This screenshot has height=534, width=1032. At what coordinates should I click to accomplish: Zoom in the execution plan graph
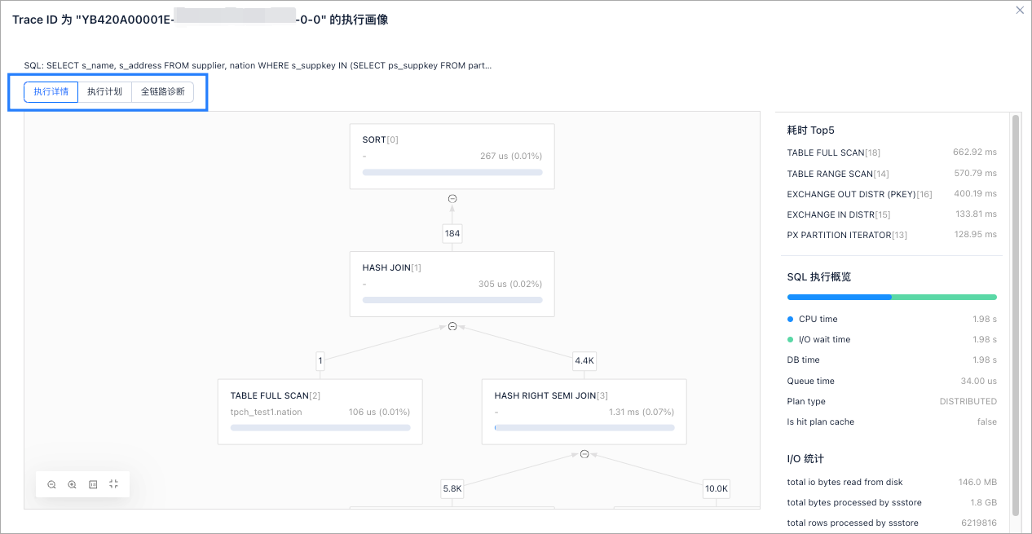[x=72, y=484]
